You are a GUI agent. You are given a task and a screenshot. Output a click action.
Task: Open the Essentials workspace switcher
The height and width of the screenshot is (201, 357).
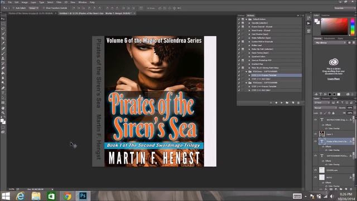click(x=344, y=8)
